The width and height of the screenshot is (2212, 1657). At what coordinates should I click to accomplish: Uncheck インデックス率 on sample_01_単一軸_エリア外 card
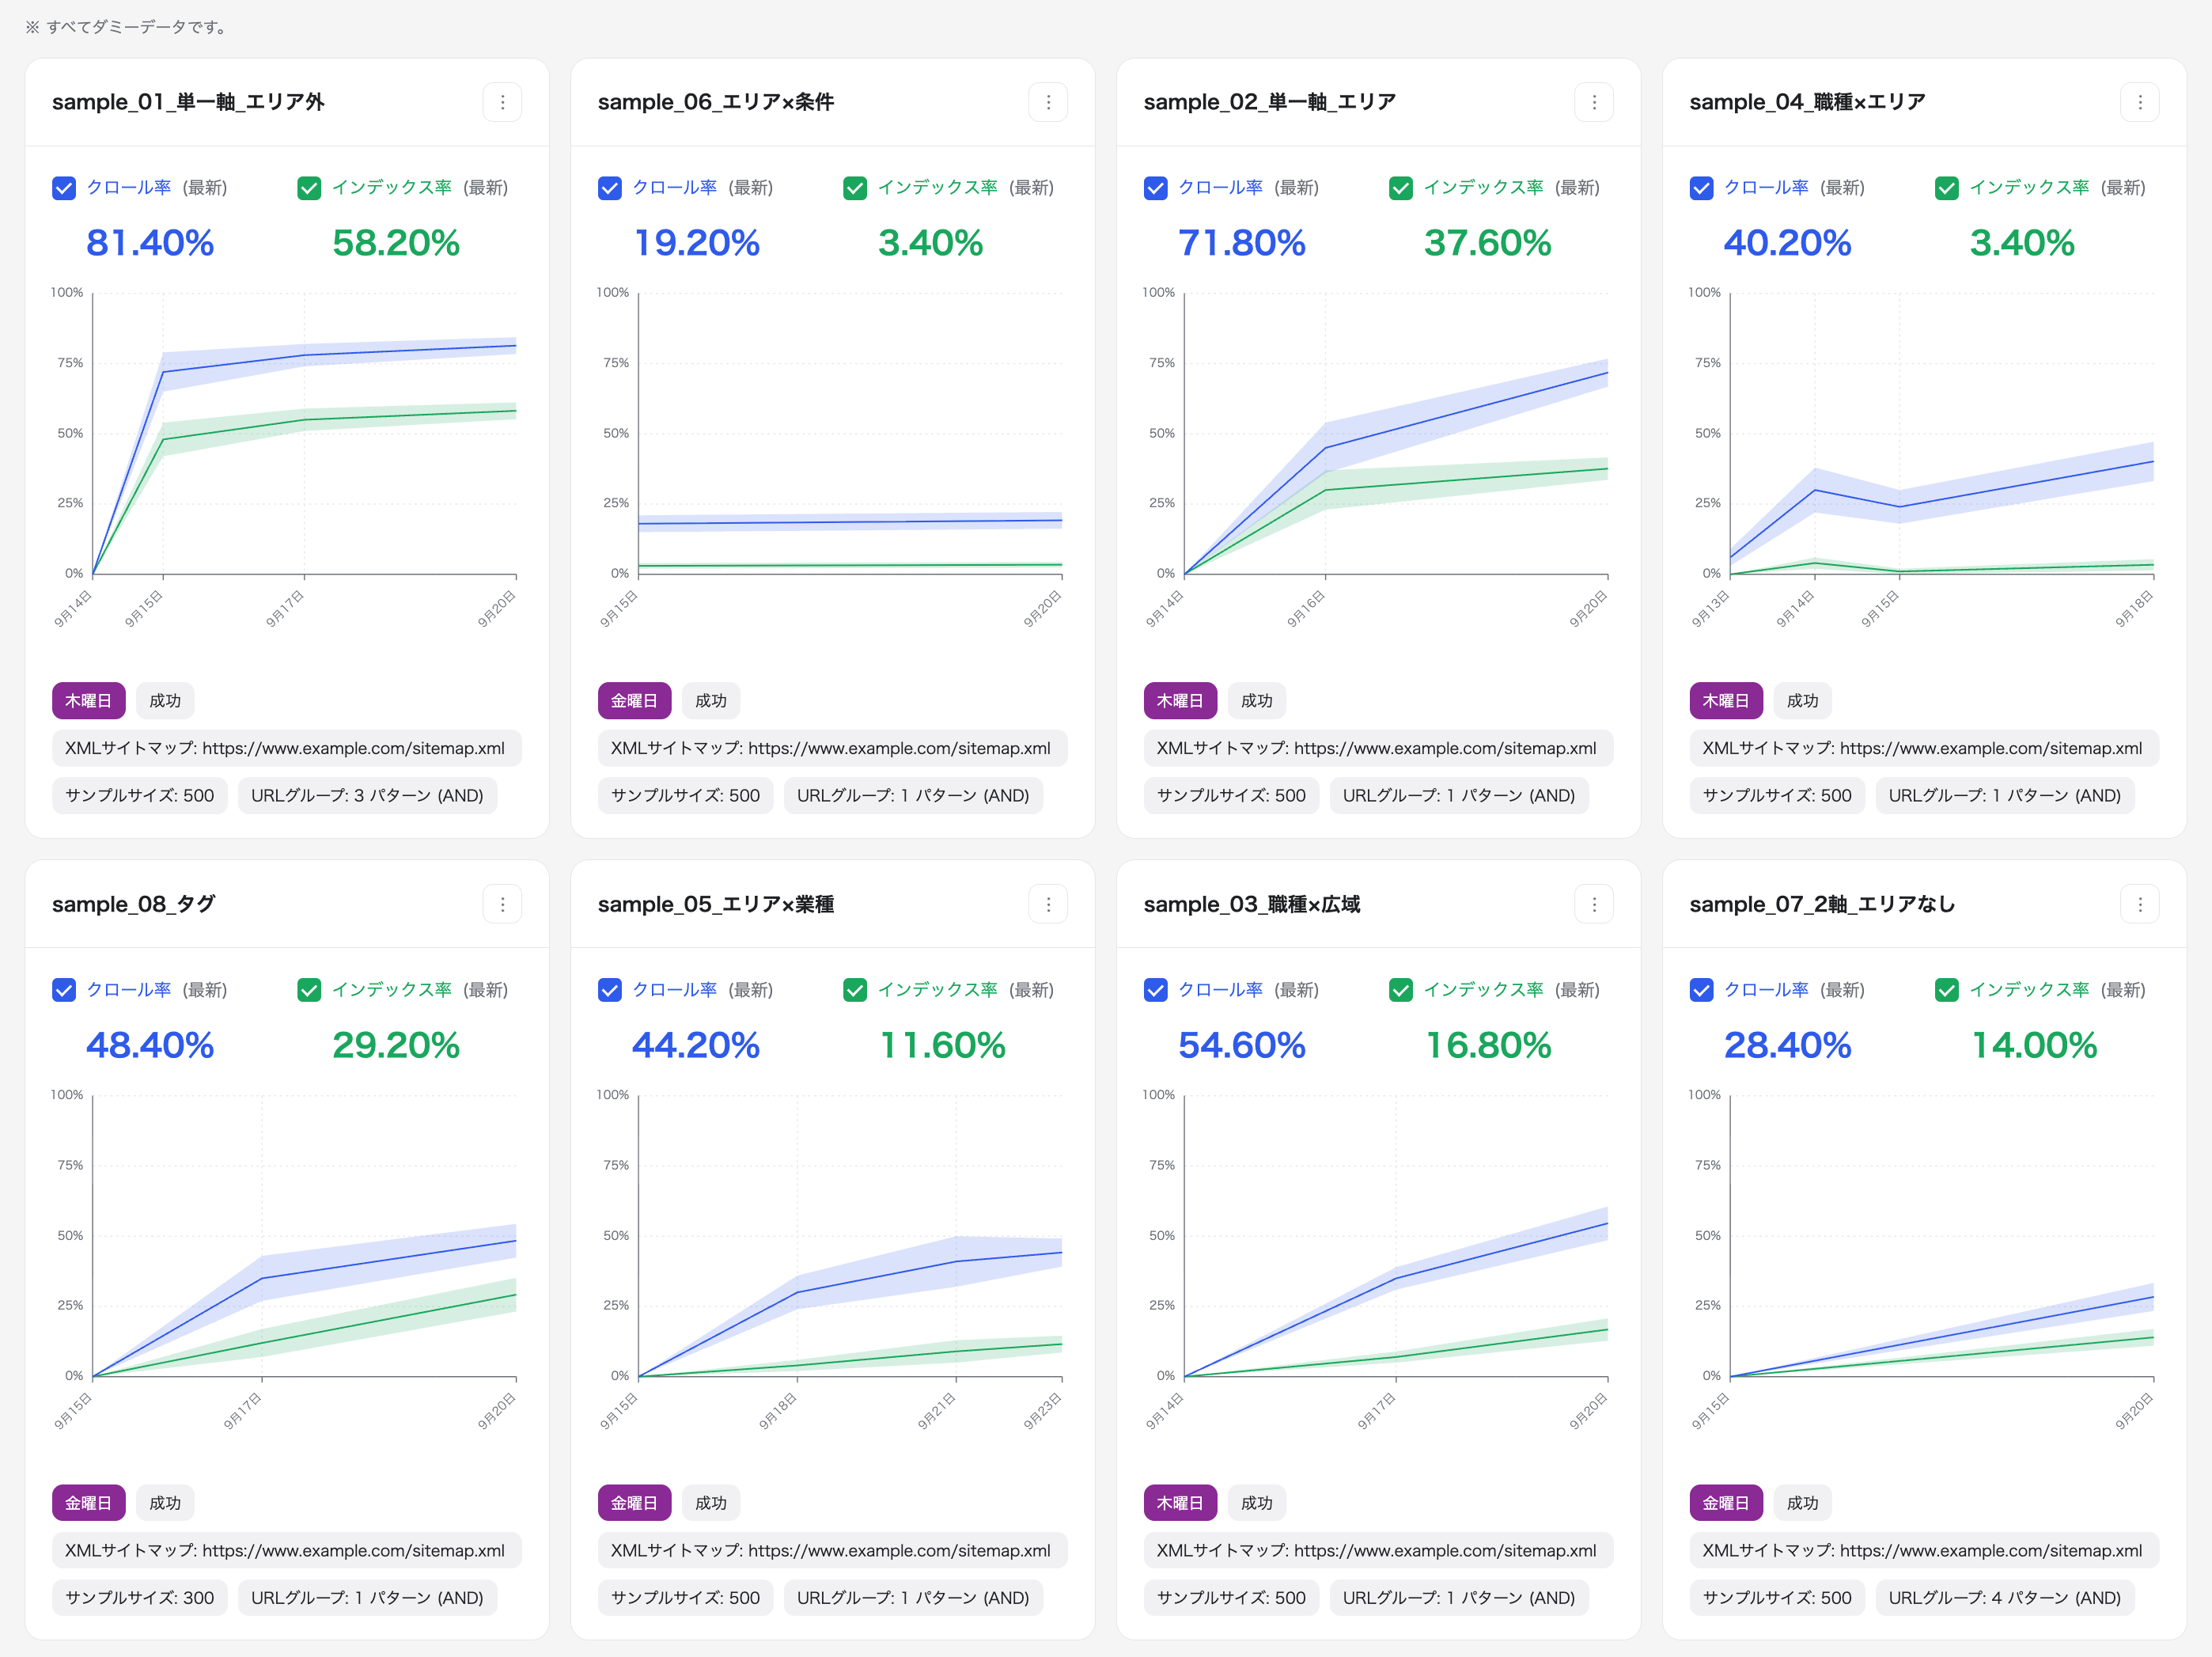(x=310, y=188)
